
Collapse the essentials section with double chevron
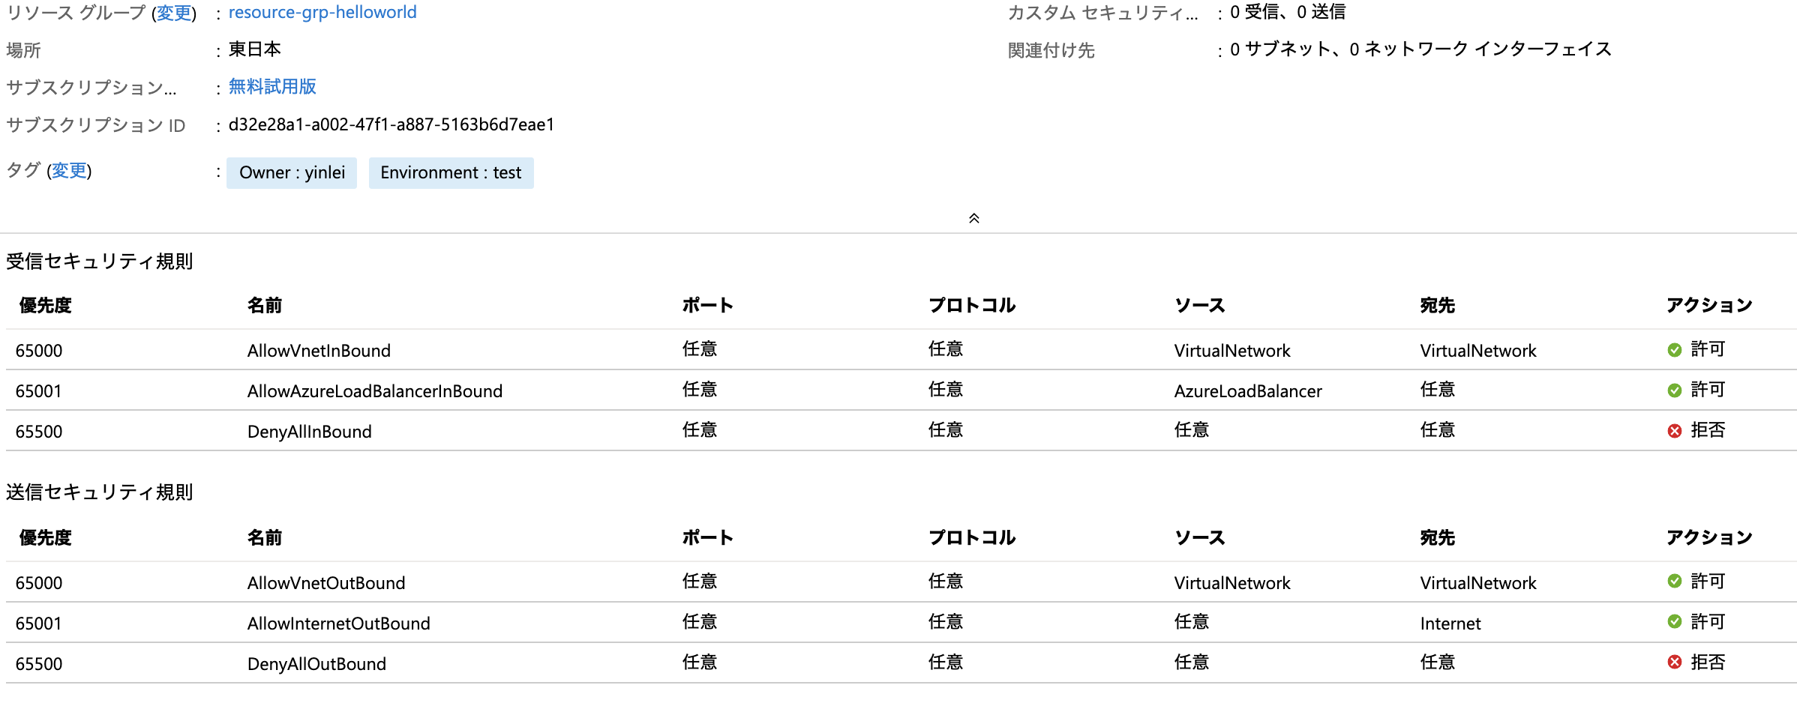[973, 218]
